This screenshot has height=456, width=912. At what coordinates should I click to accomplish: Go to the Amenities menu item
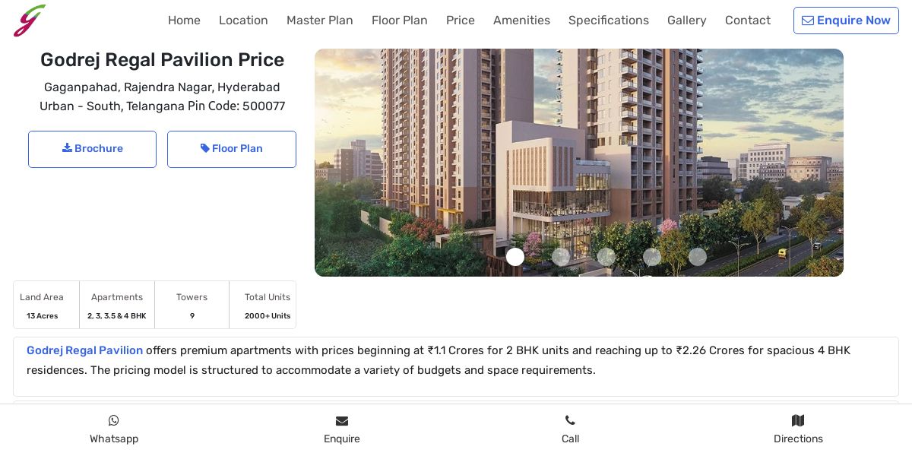pos(521,21)
